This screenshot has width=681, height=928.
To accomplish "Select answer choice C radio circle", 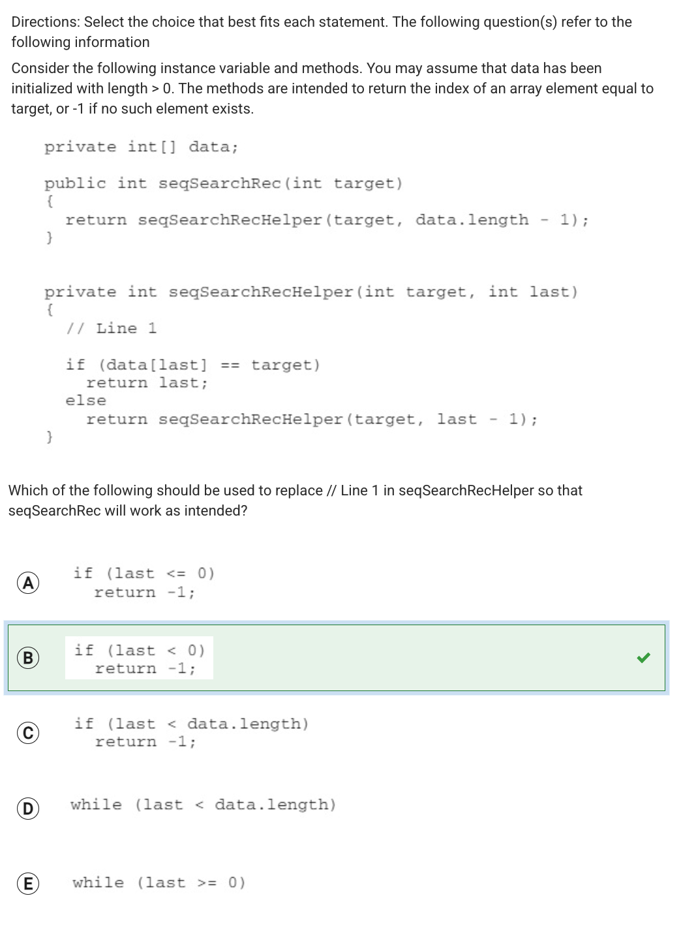I will click(x=27, y=733).
